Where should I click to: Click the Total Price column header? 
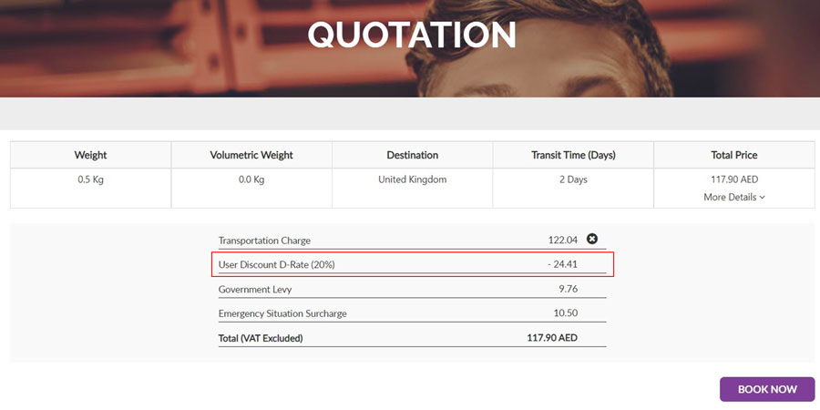(x=733, y=155)
